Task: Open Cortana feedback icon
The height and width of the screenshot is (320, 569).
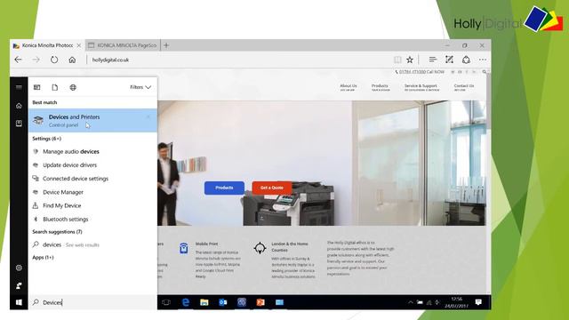Action: coord(19,286)
